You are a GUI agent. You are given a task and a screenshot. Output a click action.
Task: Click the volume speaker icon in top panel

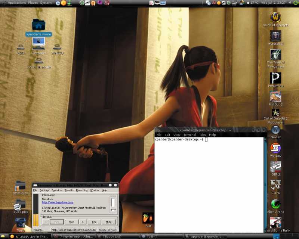coord(290,3)
